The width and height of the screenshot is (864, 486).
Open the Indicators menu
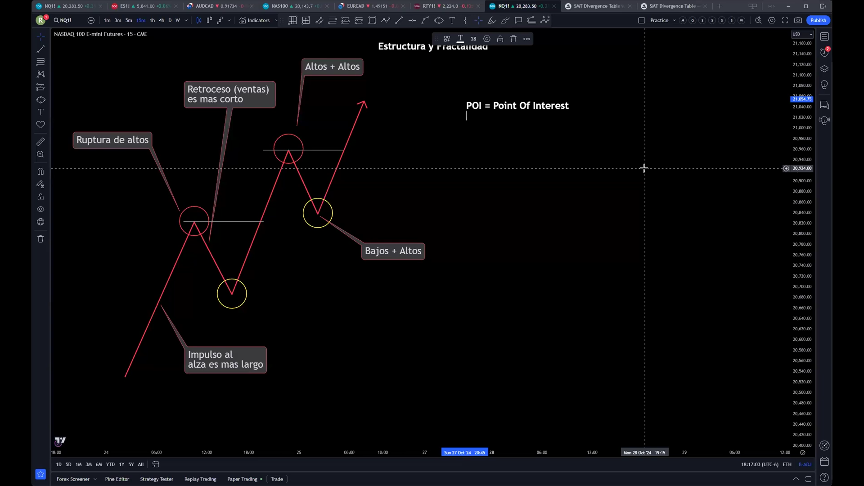click(255, 20)
